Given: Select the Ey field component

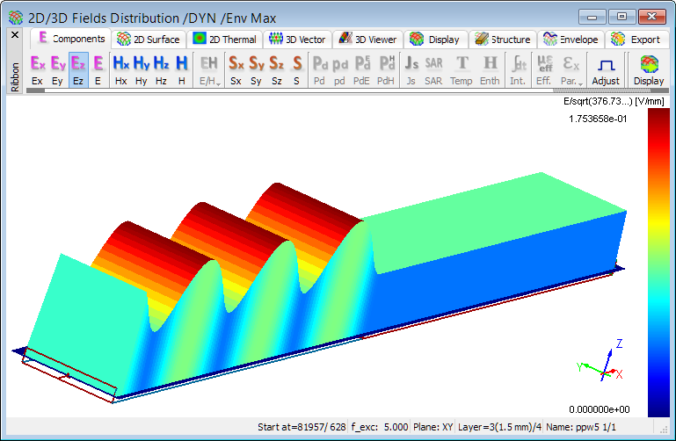Looking at the screenshot, I should [x=58, y=69].
